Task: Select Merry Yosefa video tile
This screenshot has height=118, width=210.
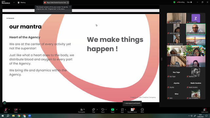Action: (x=196, y=62)
